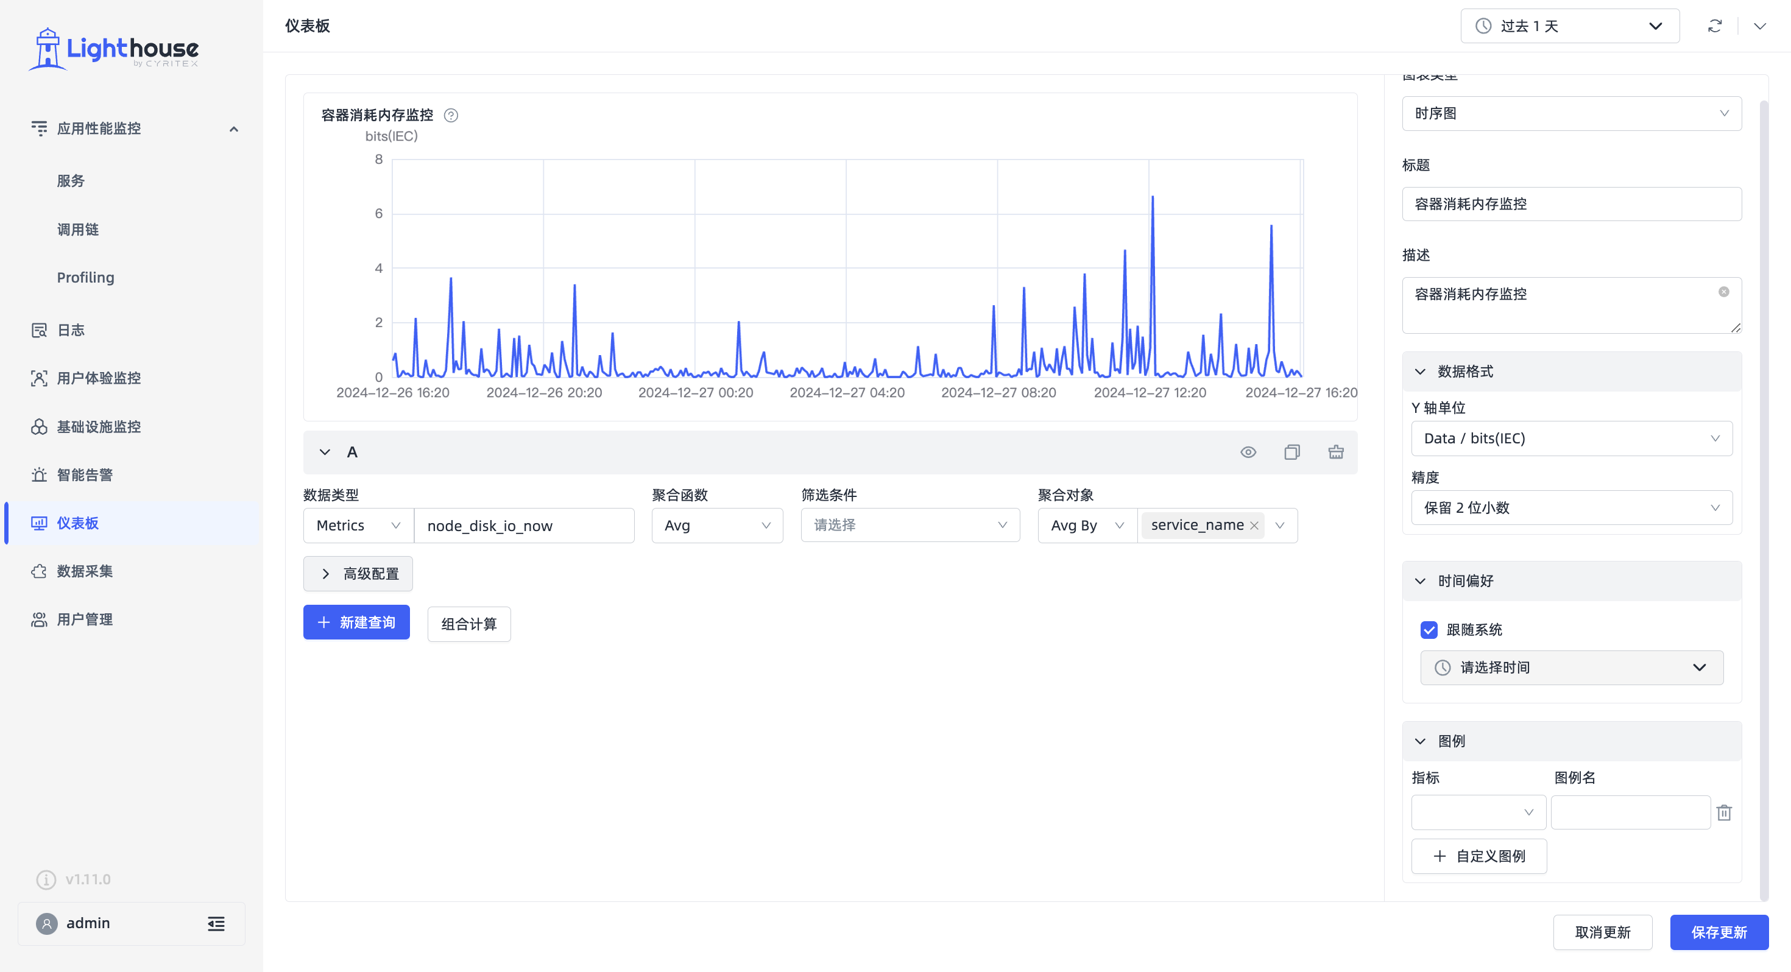Expand the 高级配置 section
This screenshot has height=972, width=1791.
point(358,574)
